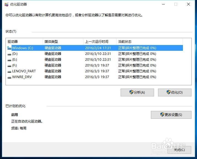The width and height of the screenshot is (197, 159).
Task: Minimize the Optimize Drives window
Action: tap(163, 4)
